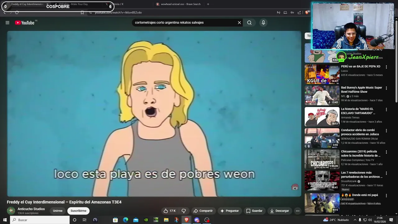The width and height of the screenshot is (398, 224).
Task: Click the video player to pause
Action: (x=154, y=114)
